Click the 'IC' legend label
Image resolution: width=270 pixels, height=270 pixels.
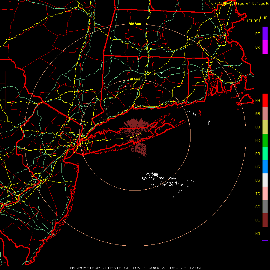(257, 194)
